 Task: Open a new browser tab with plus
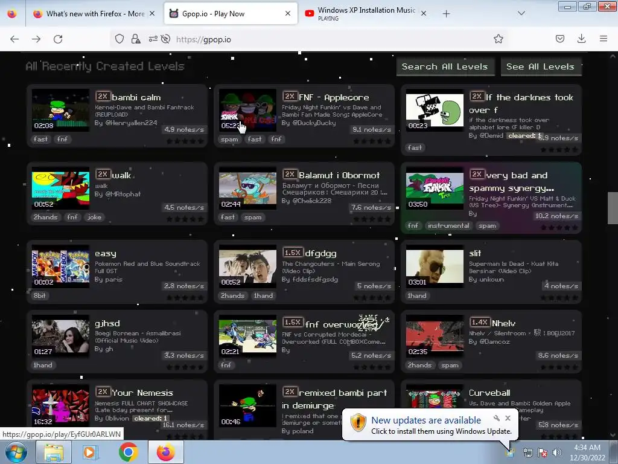pyautogui.click(x=446, y=14)
